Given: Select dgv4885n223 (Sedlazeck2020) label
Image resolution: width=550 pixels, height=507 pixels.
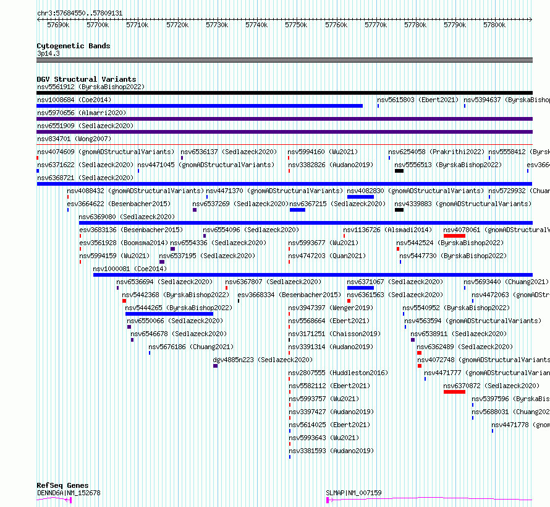Looking at the screenshot, I should 263,360.
